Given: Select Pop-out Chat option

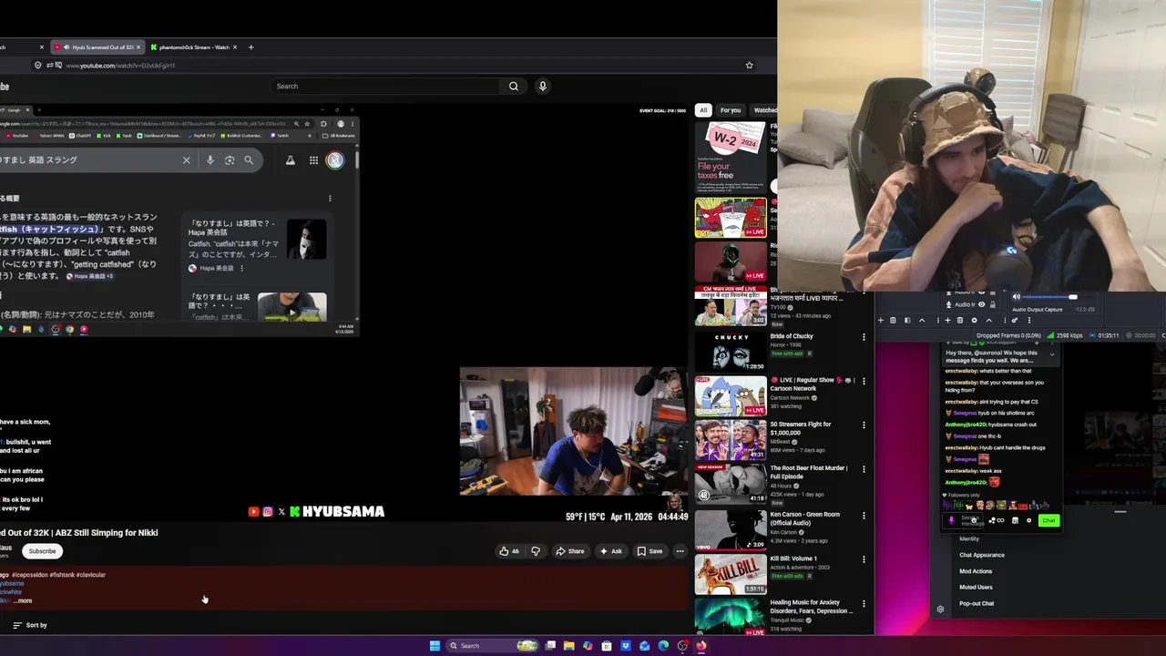Looking at the screenshot, I should [x=977, y=603].
